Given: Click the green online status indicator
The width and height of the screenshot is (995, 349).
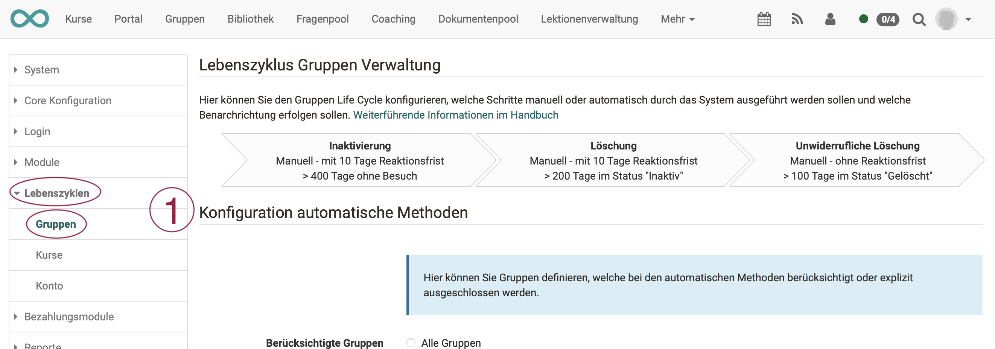Looking at the screenshot, I should tap(864, 19).
